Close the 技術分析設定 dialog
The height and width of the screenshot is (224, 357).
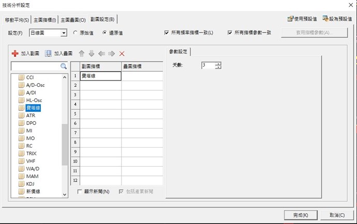click(351, 5)
